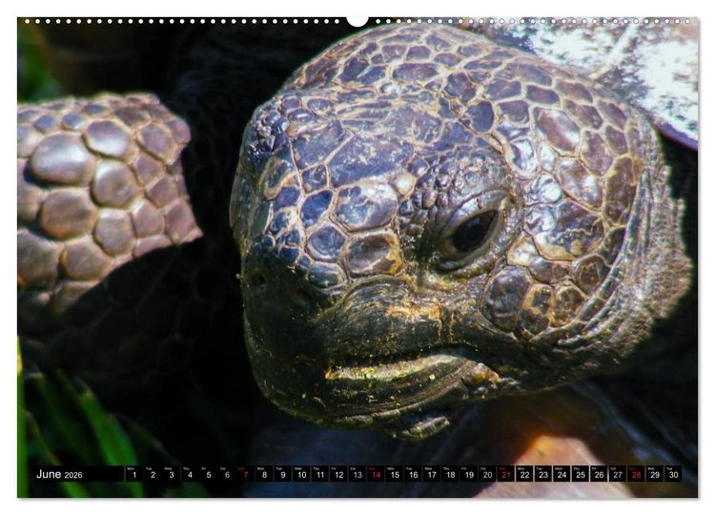
Task: Select date 30 in the calendar strip
Action: (674, 473)
